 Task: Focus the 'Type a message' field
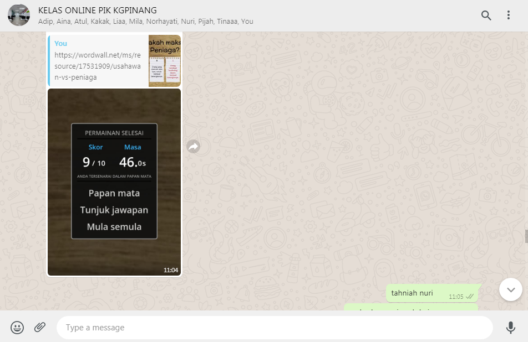pyautogui.click(x=275, y=328)
